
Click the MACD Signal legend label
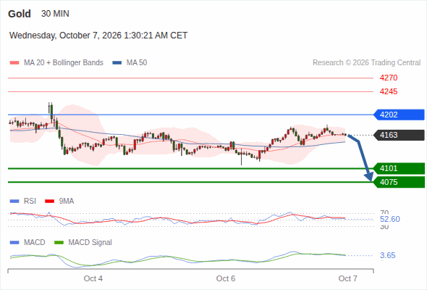point(90,242)
